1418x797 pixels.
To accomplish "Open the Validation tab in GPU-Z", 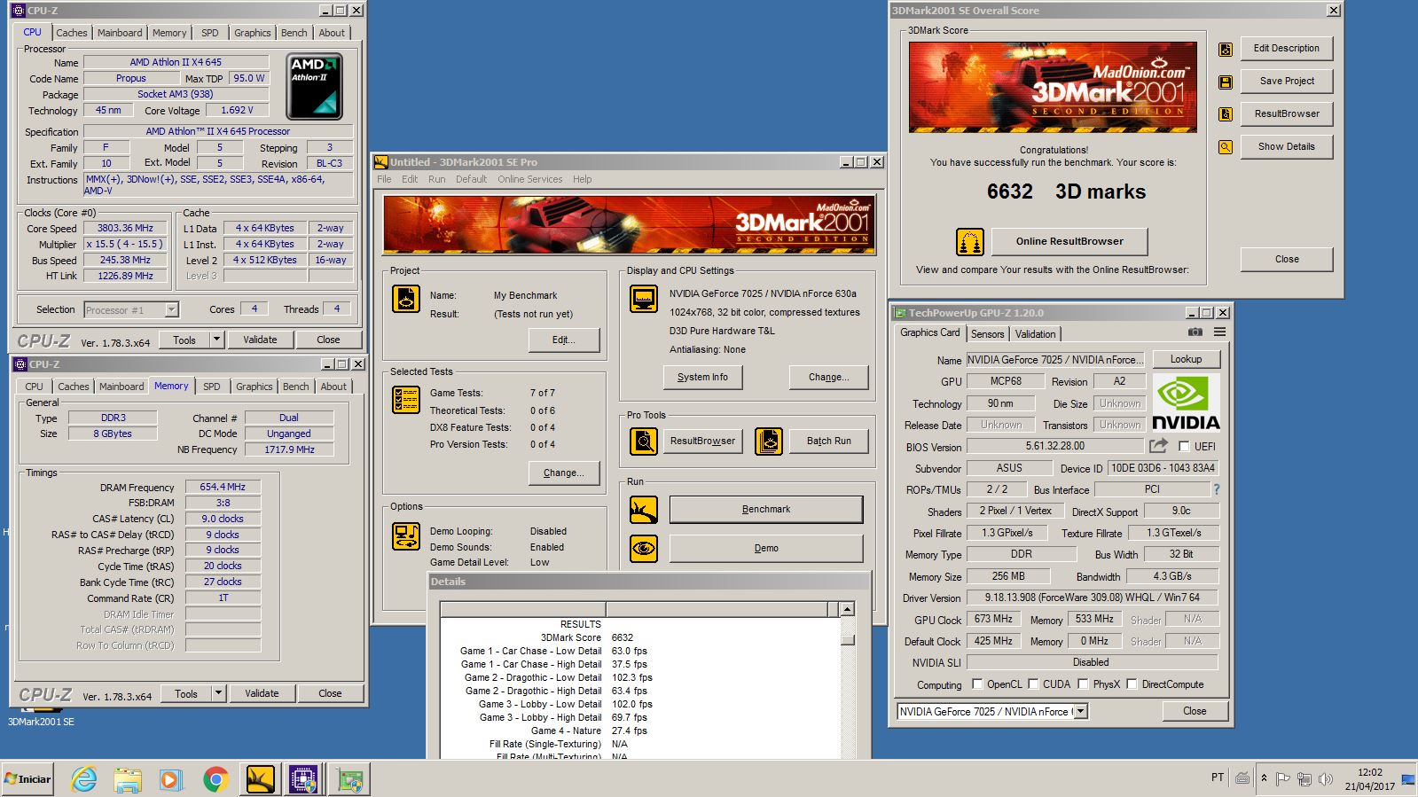I will click(1036, 334).
